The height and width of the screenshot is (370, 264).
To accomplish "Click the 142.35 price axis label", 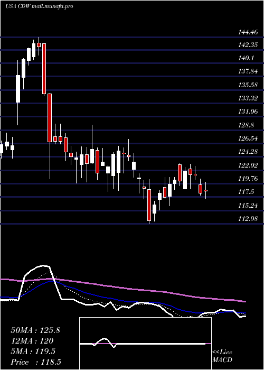I will (x=248, y=44).
